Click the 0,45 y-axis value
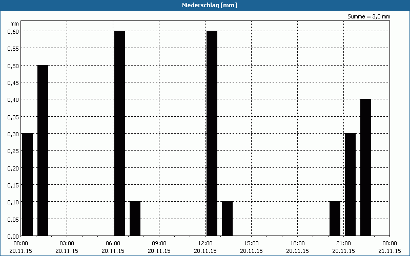 coord(13,82)
